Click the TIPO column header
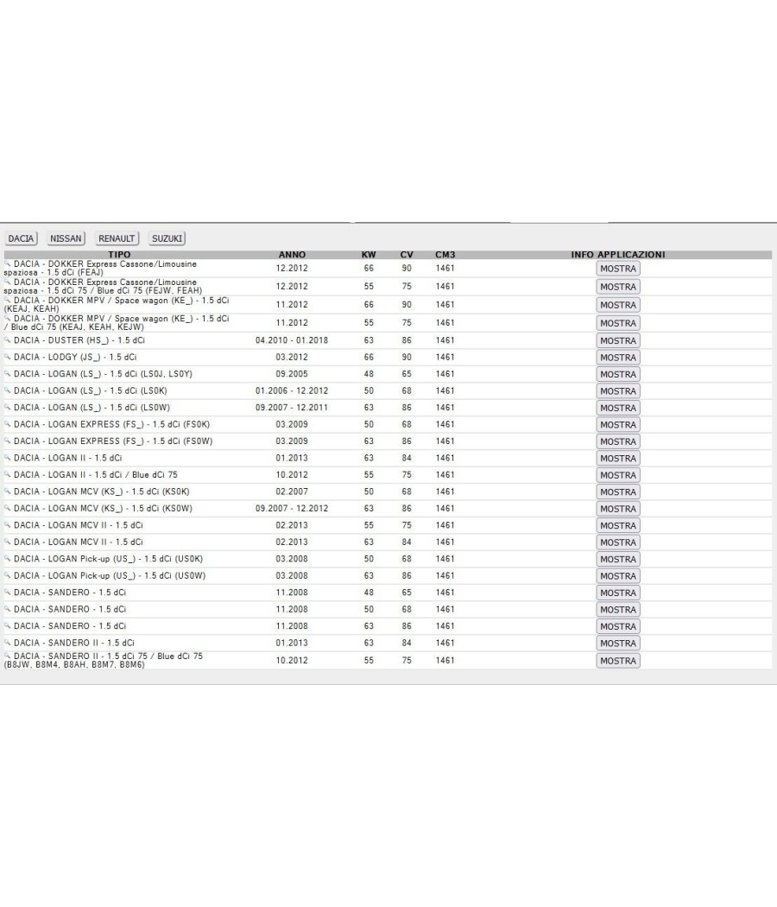 (x=119, y=255)
